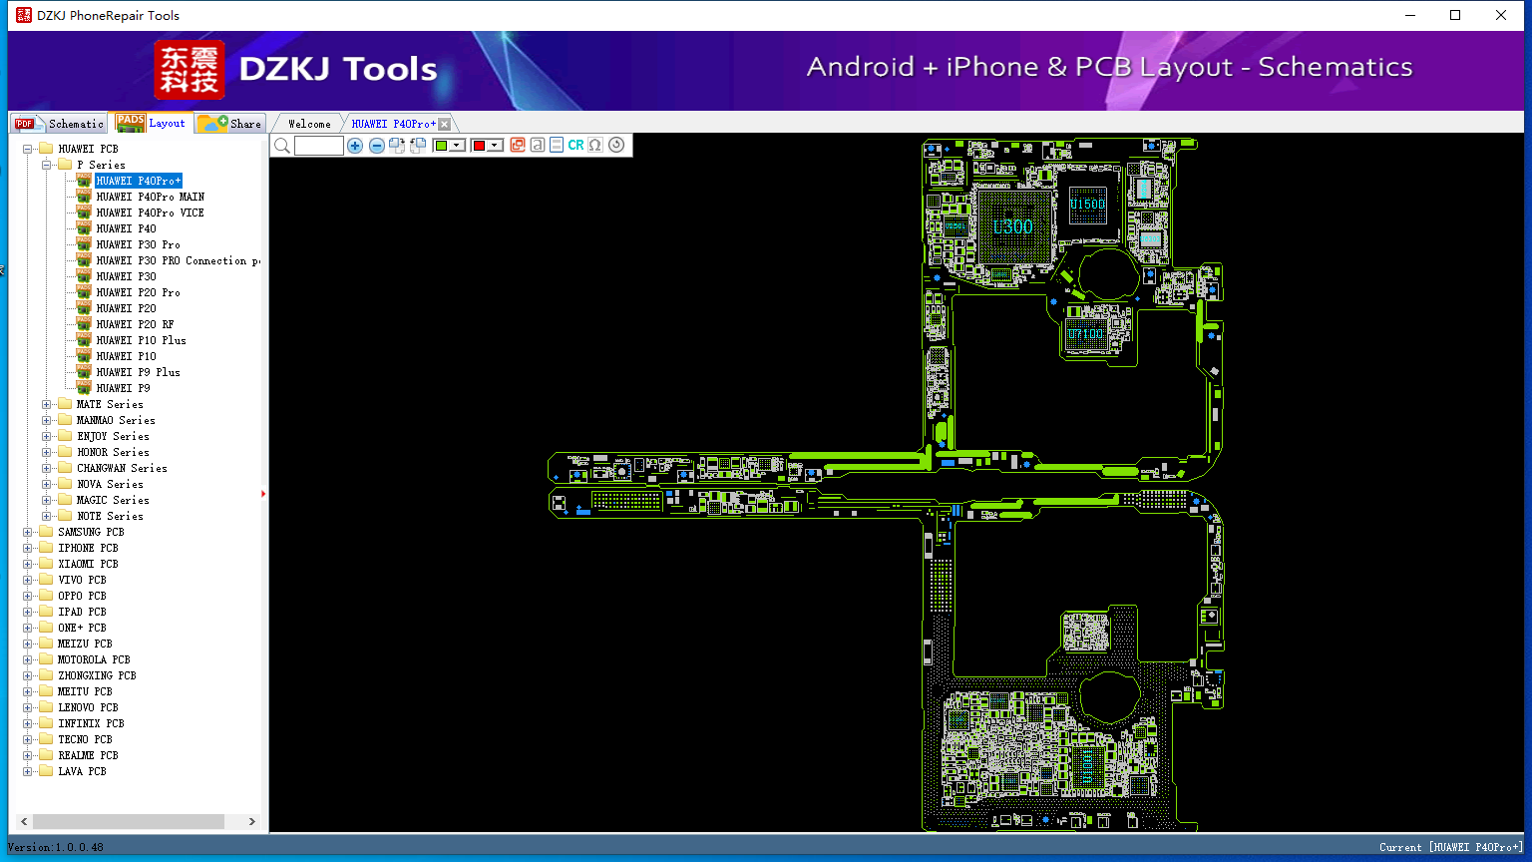Screen dimensions: 1532x862
Task: Click the DZKJ app icon in title bar
Action: [x=24, y=15]
